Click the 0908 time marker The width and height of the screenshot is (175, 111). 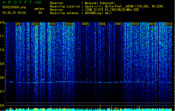click(x=135, y=24)
